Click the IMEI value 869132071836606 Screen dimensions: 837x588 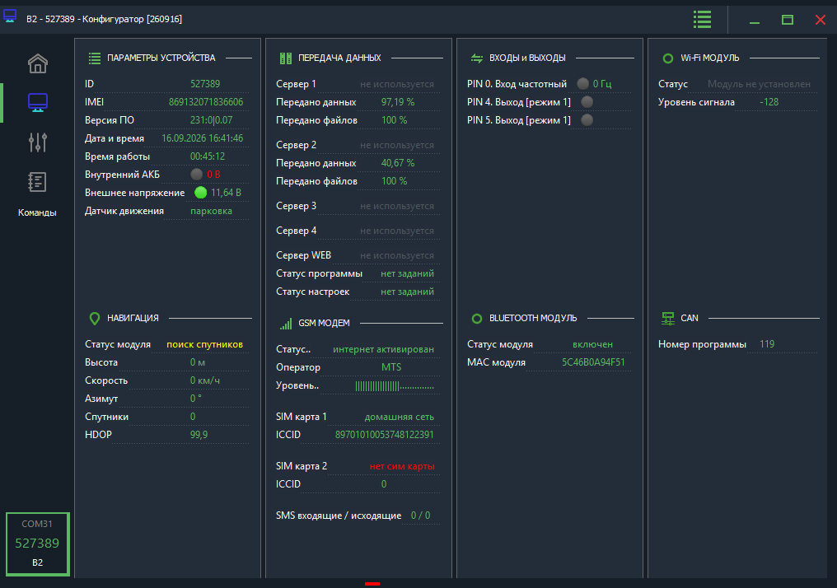206,102
